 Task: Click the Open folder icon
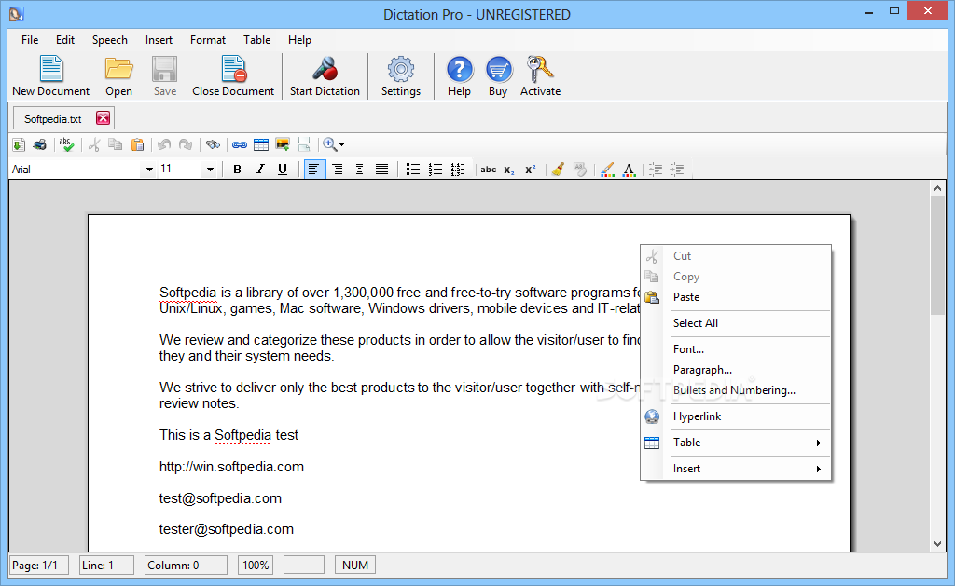(x=118, y=76)
